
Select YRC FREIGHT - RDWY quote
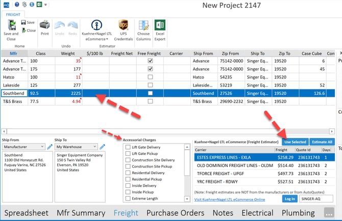click(264, 181)
